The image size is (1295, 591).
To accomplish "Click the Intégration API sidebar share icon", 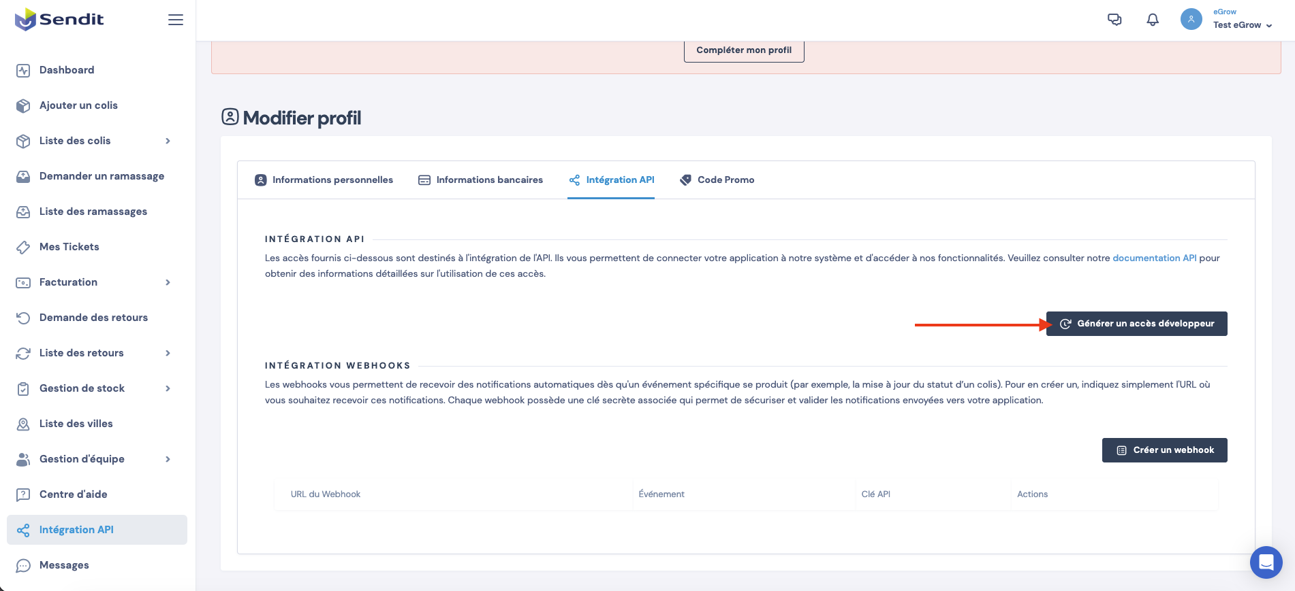I will [x=23, y=530].
